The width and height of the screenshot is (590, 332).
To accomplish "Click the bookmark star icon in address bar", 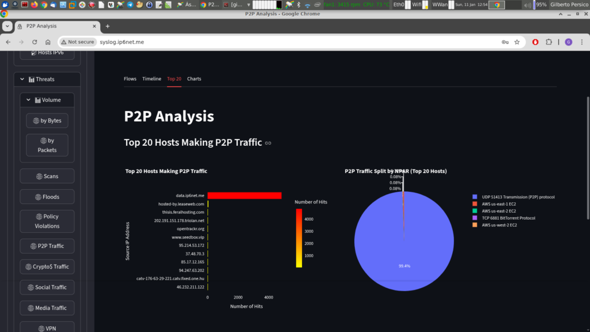I will (517, 42).
